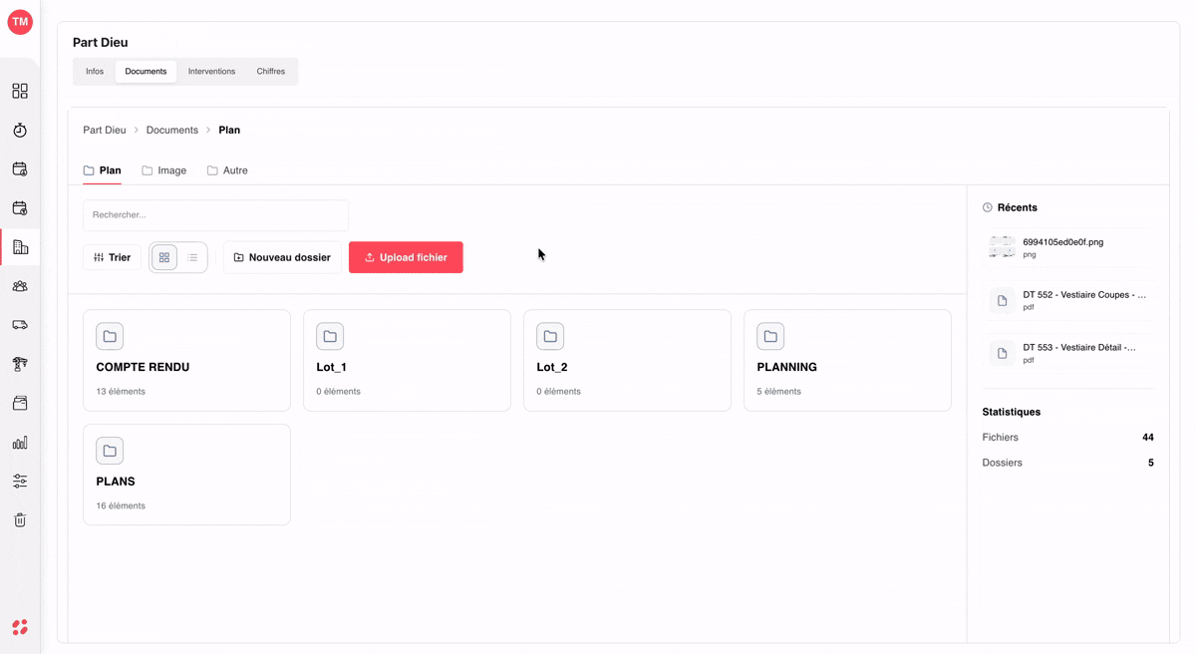Open the delivery truck icon in sidebar
This screenshot has width=1196, height=654.
tap(20, 325)
